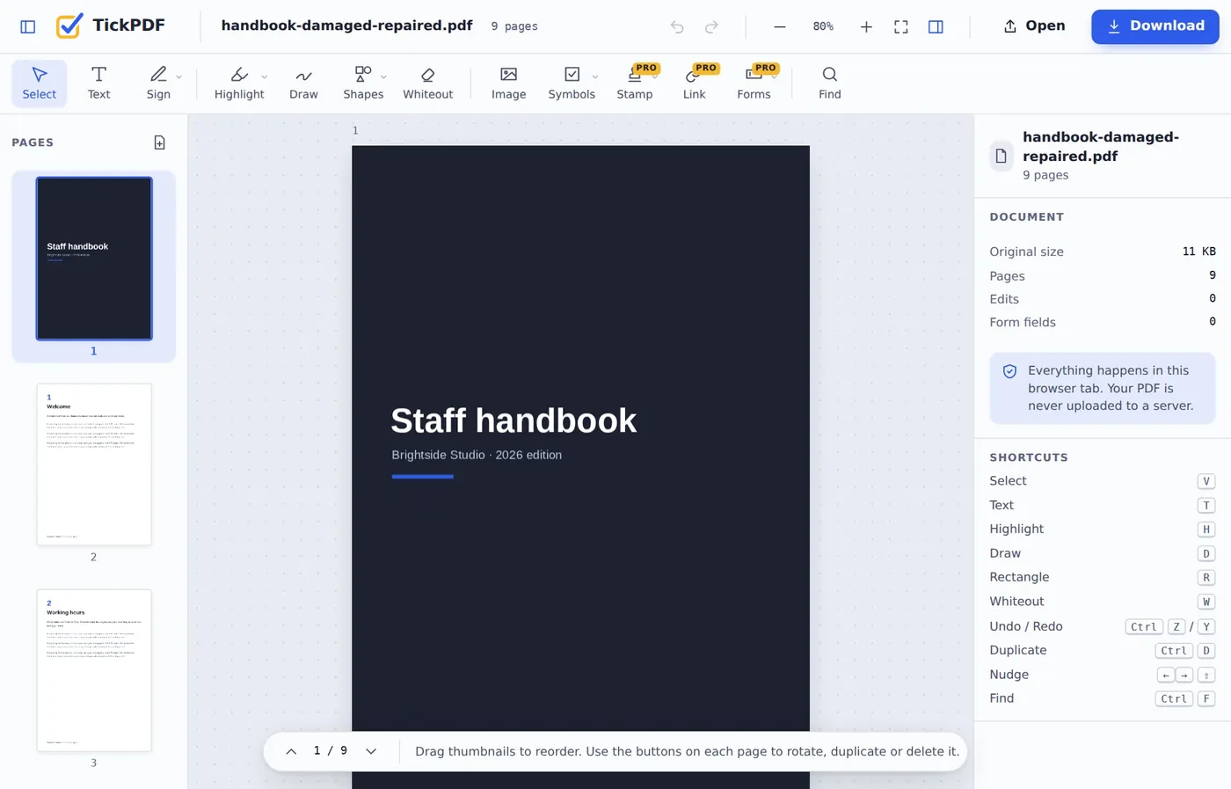The image size is (1231, 789).
Task: Go to the previous page using up chevron
Action: [291, 751]
